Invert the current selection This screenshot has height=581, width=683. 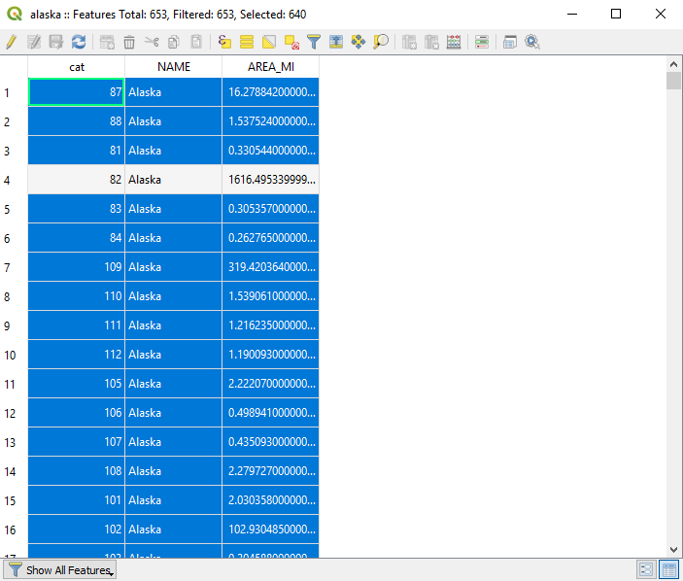(269, 42)
